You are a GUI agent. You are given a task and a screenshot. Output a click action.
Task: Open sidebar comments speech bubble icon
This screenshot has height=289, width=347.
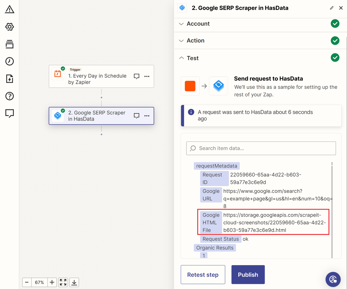coord(10,114)
